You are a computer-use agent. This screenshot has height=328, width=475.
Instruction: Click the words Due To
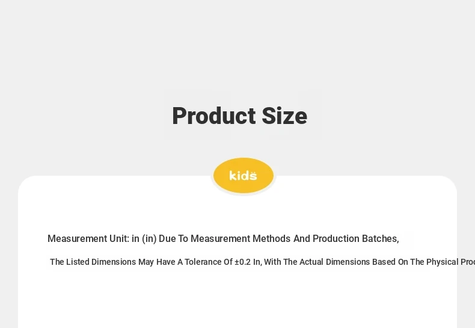click(174, 238)
